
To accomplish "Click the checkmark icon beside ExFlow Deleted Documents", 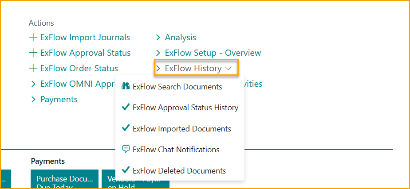I will tap(126, 170).
